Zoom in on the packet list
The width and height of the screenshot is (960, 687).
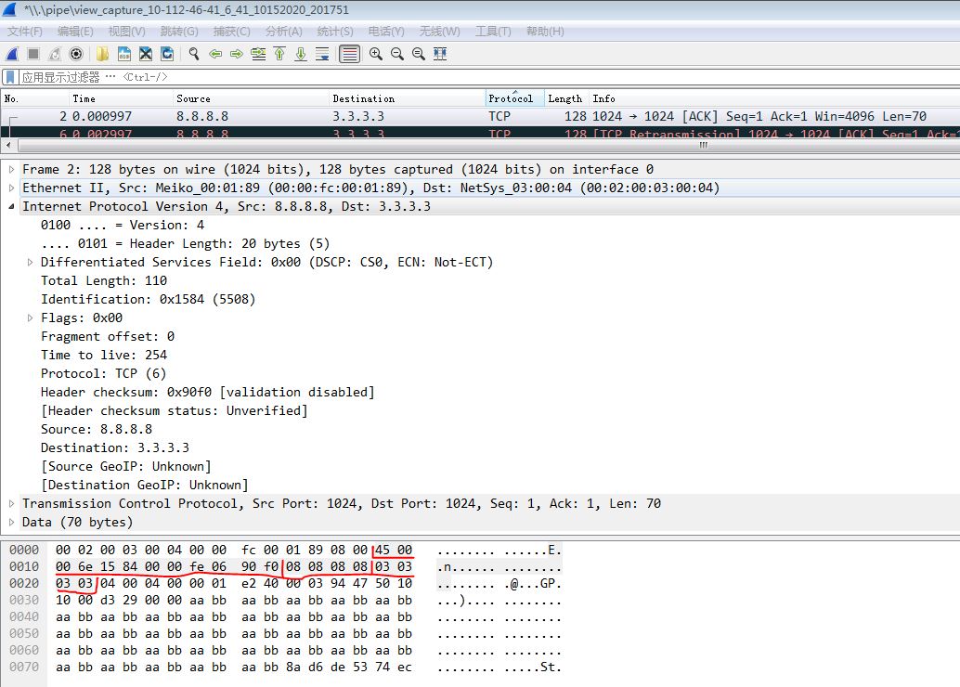click(376, 53)
